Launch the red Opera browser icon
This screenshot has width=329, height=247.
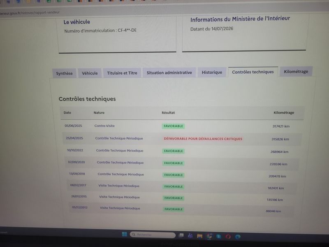point(228,237)
